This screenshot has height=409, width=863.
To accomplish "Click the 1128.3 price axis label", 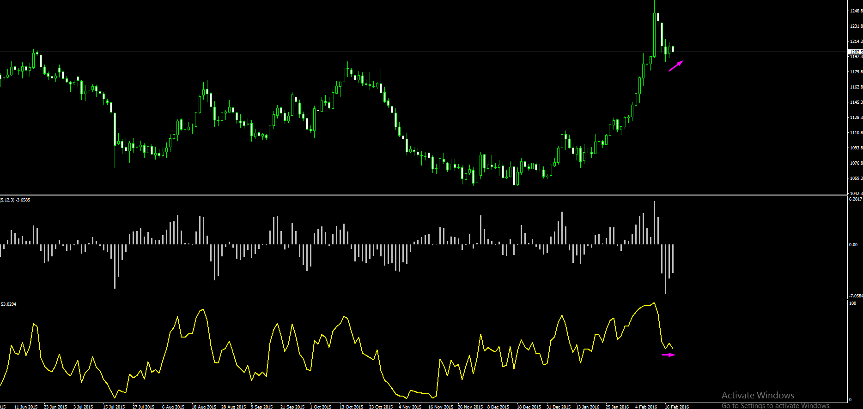I will click(x=857, y=118).
